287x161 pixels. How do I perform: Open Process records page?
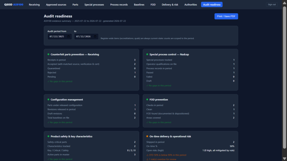(x=119, y=5)
